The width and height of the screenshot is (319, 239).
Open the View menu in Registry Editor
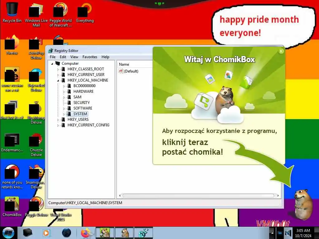(74, 57)
